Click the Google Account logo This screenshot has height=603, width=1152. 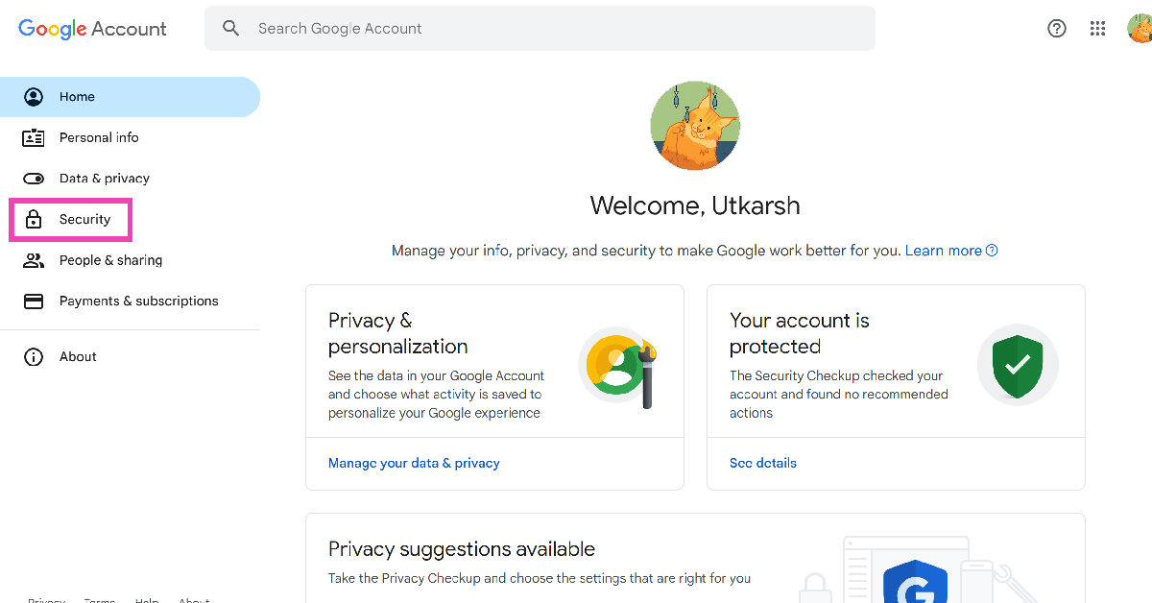pos(92,29)
